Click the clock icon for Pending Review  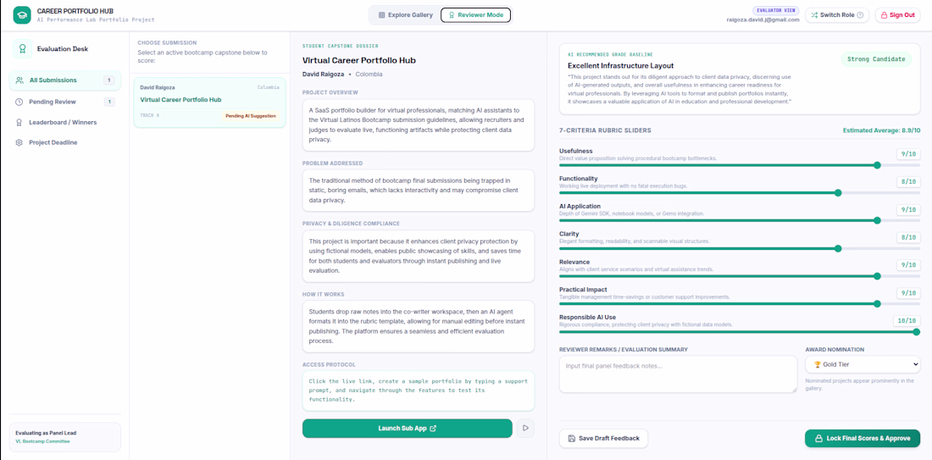point(19,102)
